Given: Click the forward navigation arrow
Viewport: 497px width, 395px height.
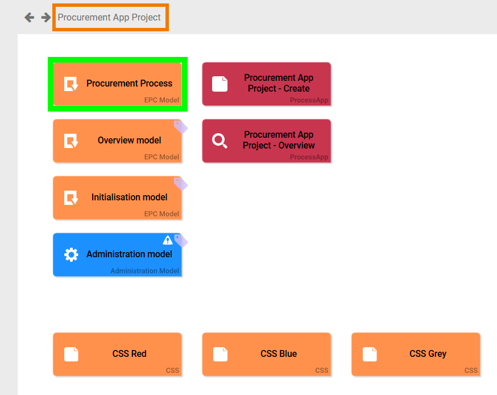Looking at the screenshot, I should pyautogui.click(x=46, y=18).
